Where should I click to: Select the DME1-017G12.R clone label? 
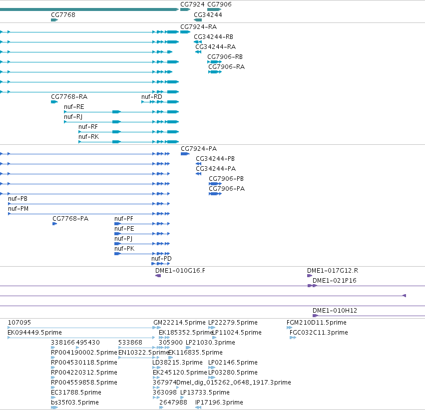(333, 271)
